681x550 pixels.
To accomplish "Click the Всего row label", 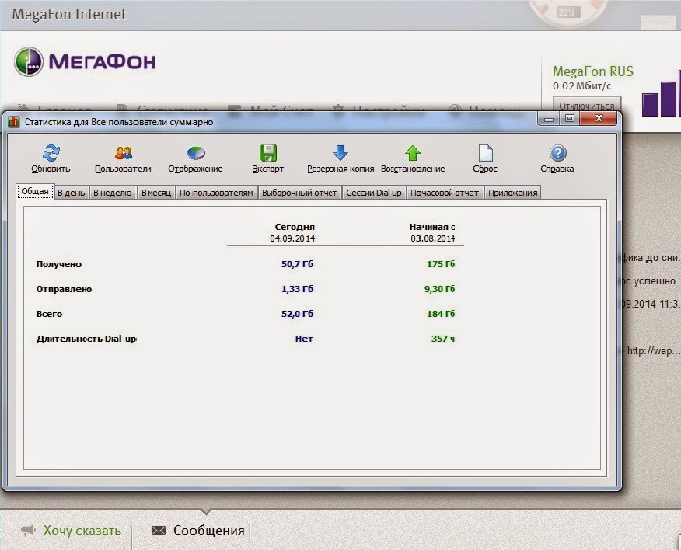I will coord(50,313).
